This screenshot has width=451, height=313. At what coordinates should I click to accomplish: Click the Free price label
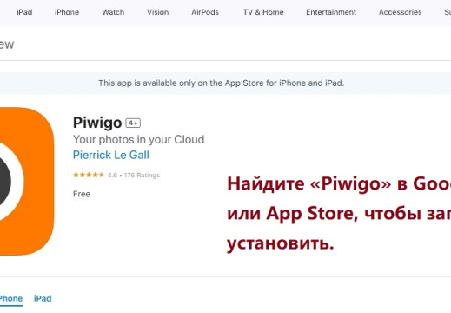tap(82, 194)
